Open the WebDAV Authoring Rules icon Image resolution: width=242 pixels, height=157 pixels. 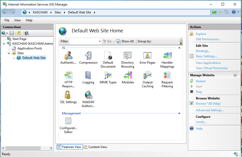[88, 95]
